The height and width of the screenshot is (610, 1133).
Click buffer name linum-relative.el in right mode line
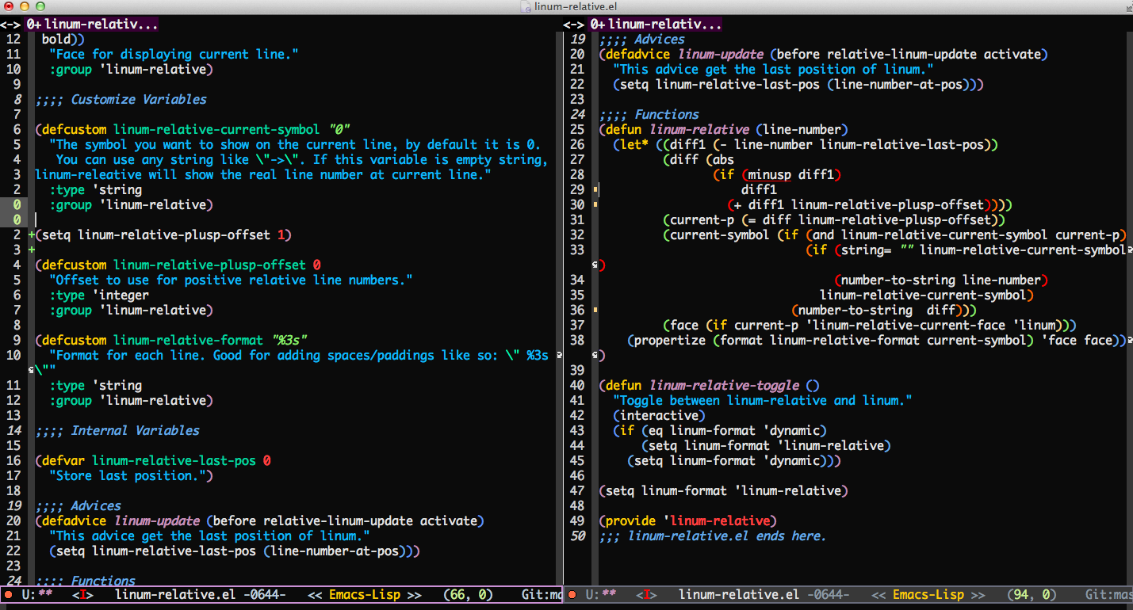pyautogui.click(x=739, y=594)
